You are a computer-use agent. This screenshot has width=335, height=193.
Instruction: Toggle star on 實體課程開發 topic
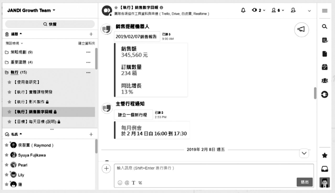coord(9,92)
